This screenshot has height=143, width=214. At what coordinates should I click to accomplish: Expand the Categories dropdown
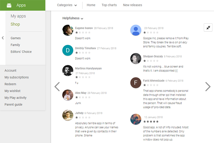[67, 5]
